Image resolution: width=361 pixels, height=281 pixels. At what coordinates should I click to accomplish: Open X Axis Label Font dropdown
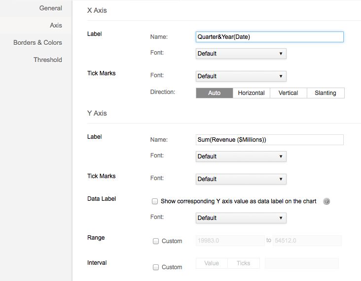(241, 54)
